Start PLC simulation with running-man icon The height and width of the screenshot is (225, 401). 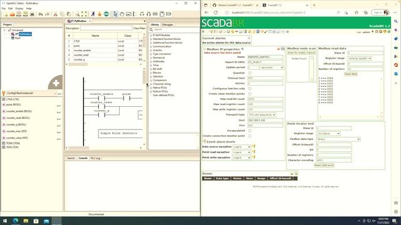pos(93,14)
